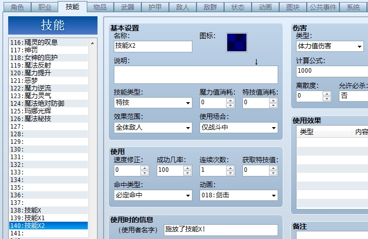Select skill 124:魔法绝对防御
This screenshot has height=239, width=368.
(48, 103)
